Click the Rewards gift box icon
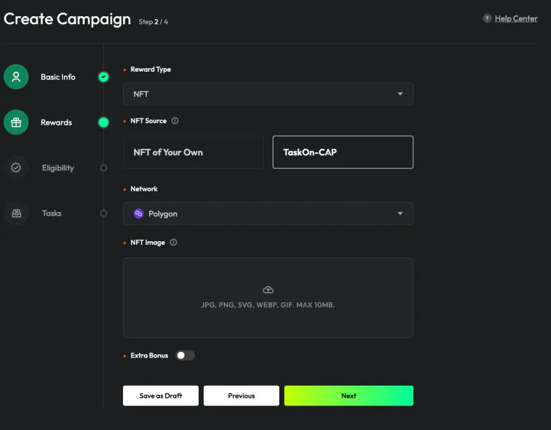The width and height of the screenshot is (551, 430). click(x=16, y=122)
